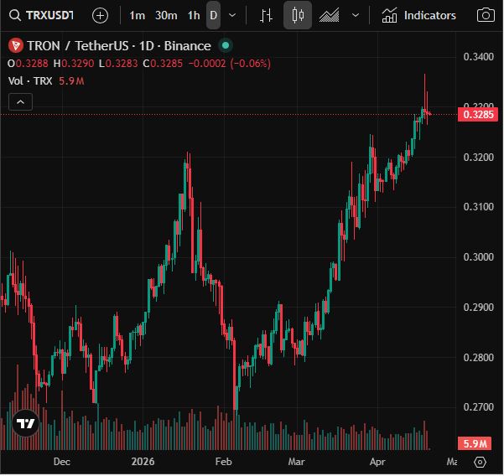504x476 pixels.
Task: Click the Apr label on time axis
Action: [x=377, y=462]
